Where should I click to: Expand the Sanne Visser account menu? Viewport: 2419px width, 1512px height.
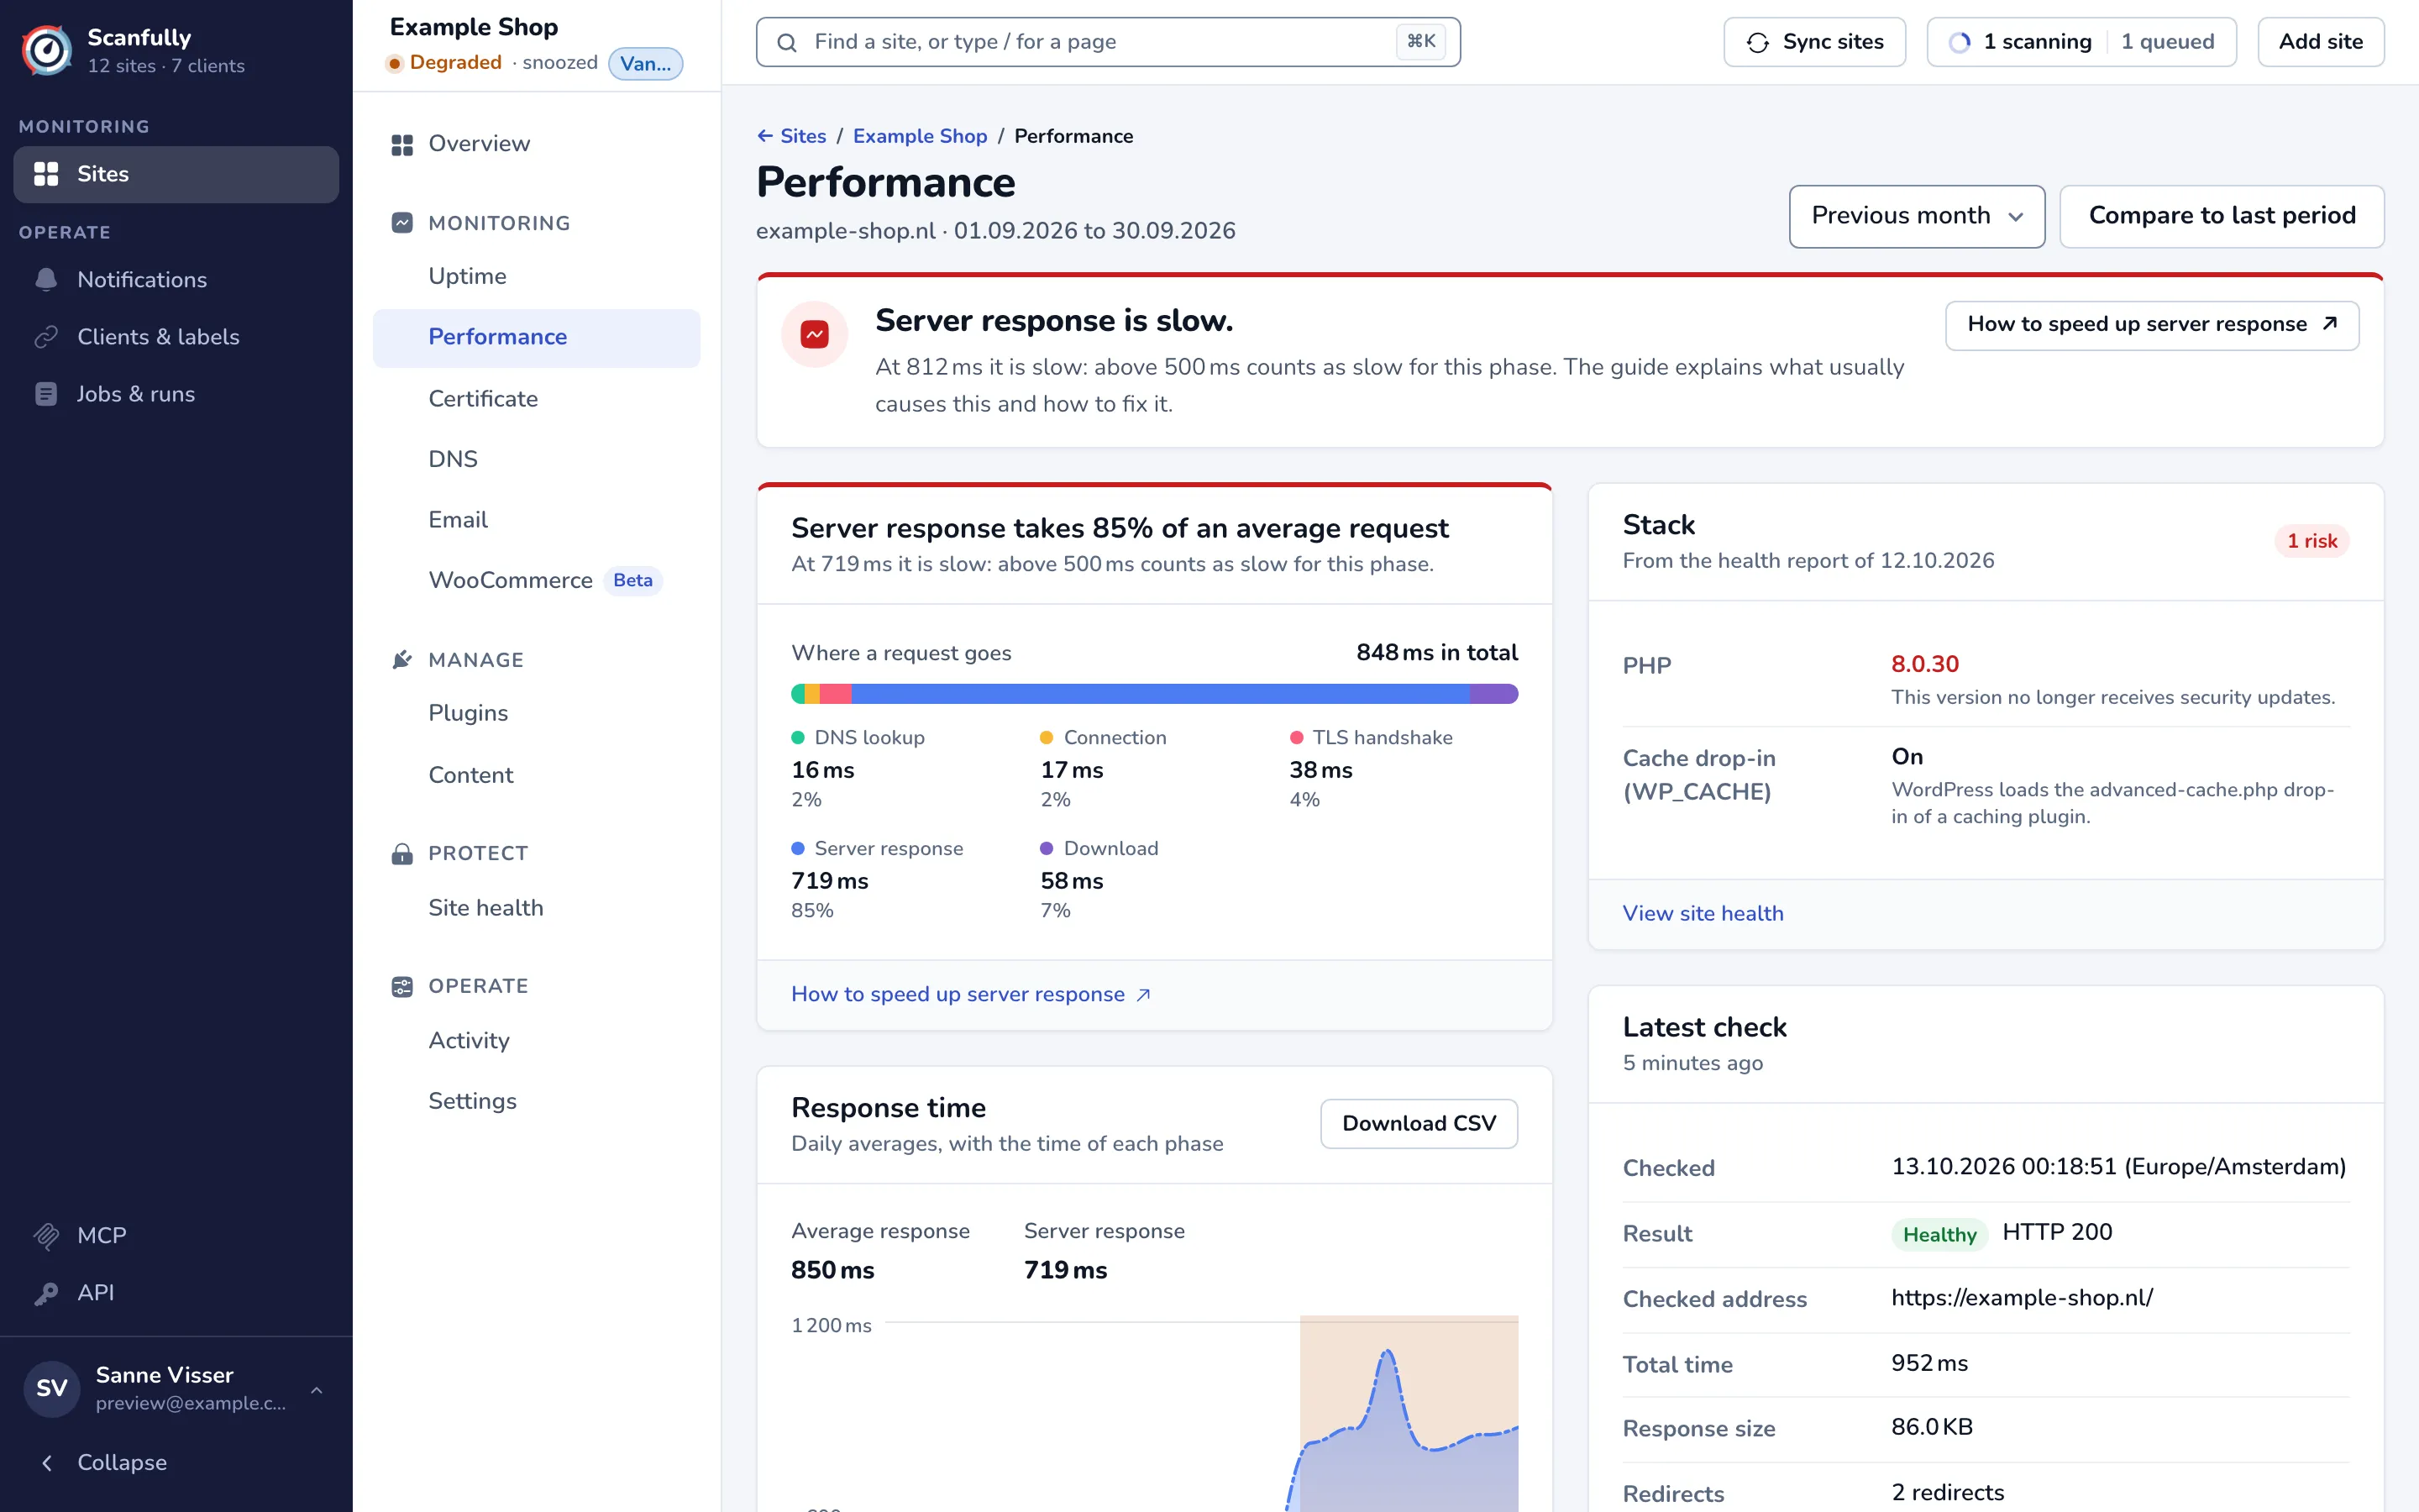[176, 1388]
